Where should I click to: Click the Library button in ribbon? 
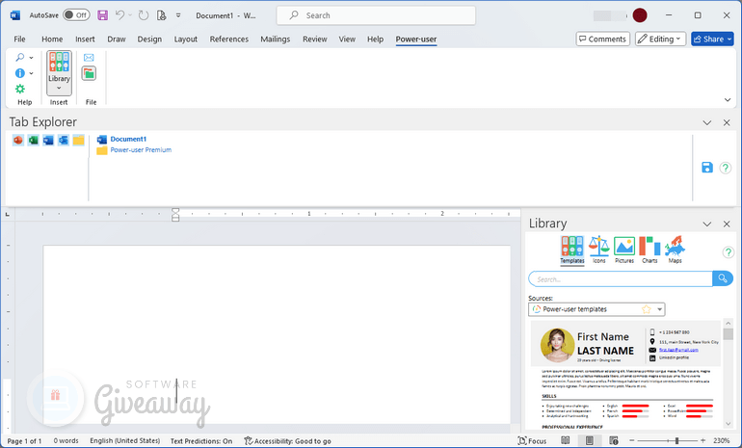click(x=59, y=73)
